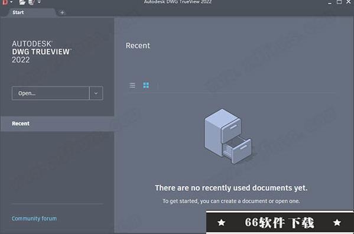Image resolution: width=354 pixels, height=234 pixels.
Task: Expand the Open button dropdown arrow
Action: tap(96, 93)
